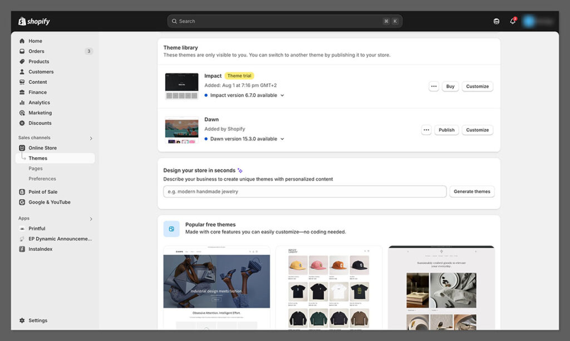Viewport: 570px width, 341px height.
Task: Expand the Sales channels section chevron
Action: [x=91, y=138]
